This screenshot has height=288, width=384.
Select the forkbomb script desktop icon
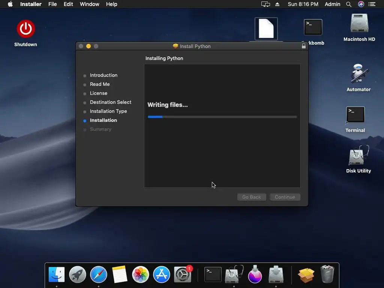pyautogui.click(x=313, y=27)
